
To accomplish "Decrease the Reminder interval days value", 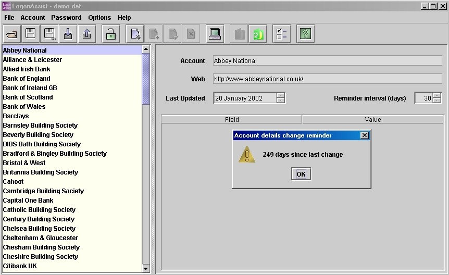I will (436, 101).
